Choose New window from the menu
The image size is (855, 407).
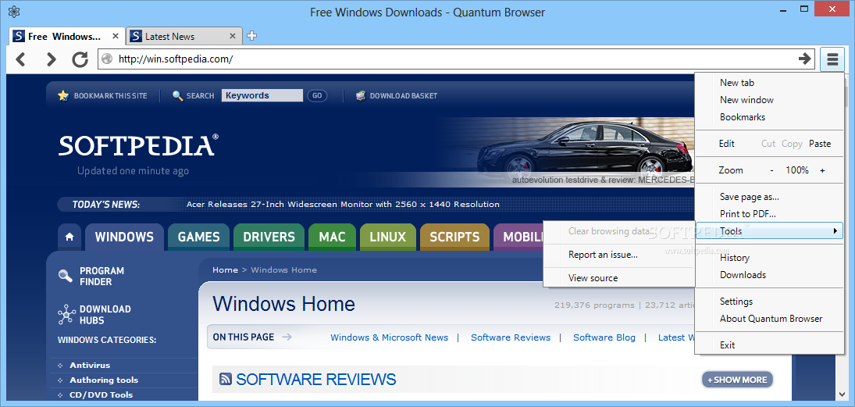746,100
